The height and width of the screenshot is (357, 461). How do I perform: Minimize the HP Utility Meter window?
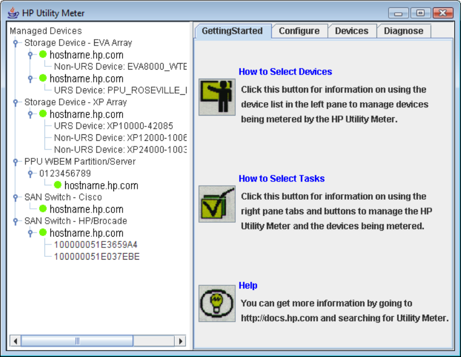(x=398, y=13)
